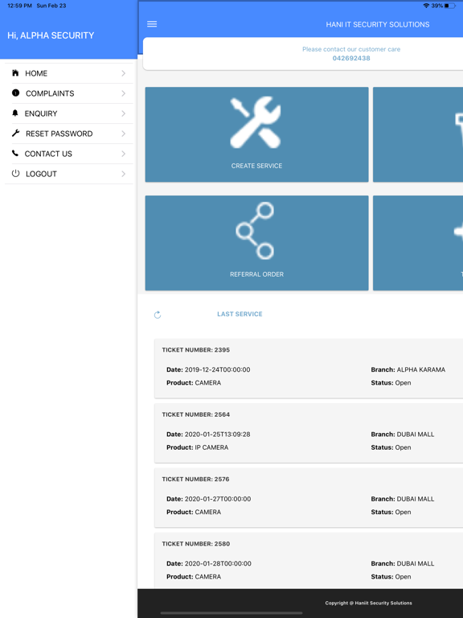Tap the home indicator bar at bottom
Image resolution: width=463 pixels, height=618 pixels.
pyautogui.click(x=231, y=613)
